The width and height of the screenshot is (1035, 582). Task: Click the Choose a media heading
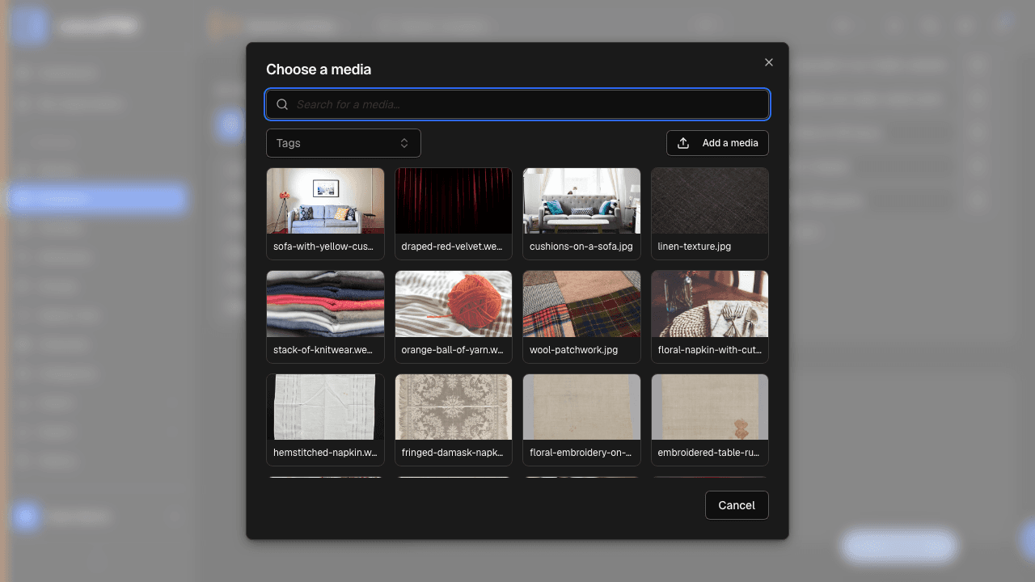pos(319,70)
